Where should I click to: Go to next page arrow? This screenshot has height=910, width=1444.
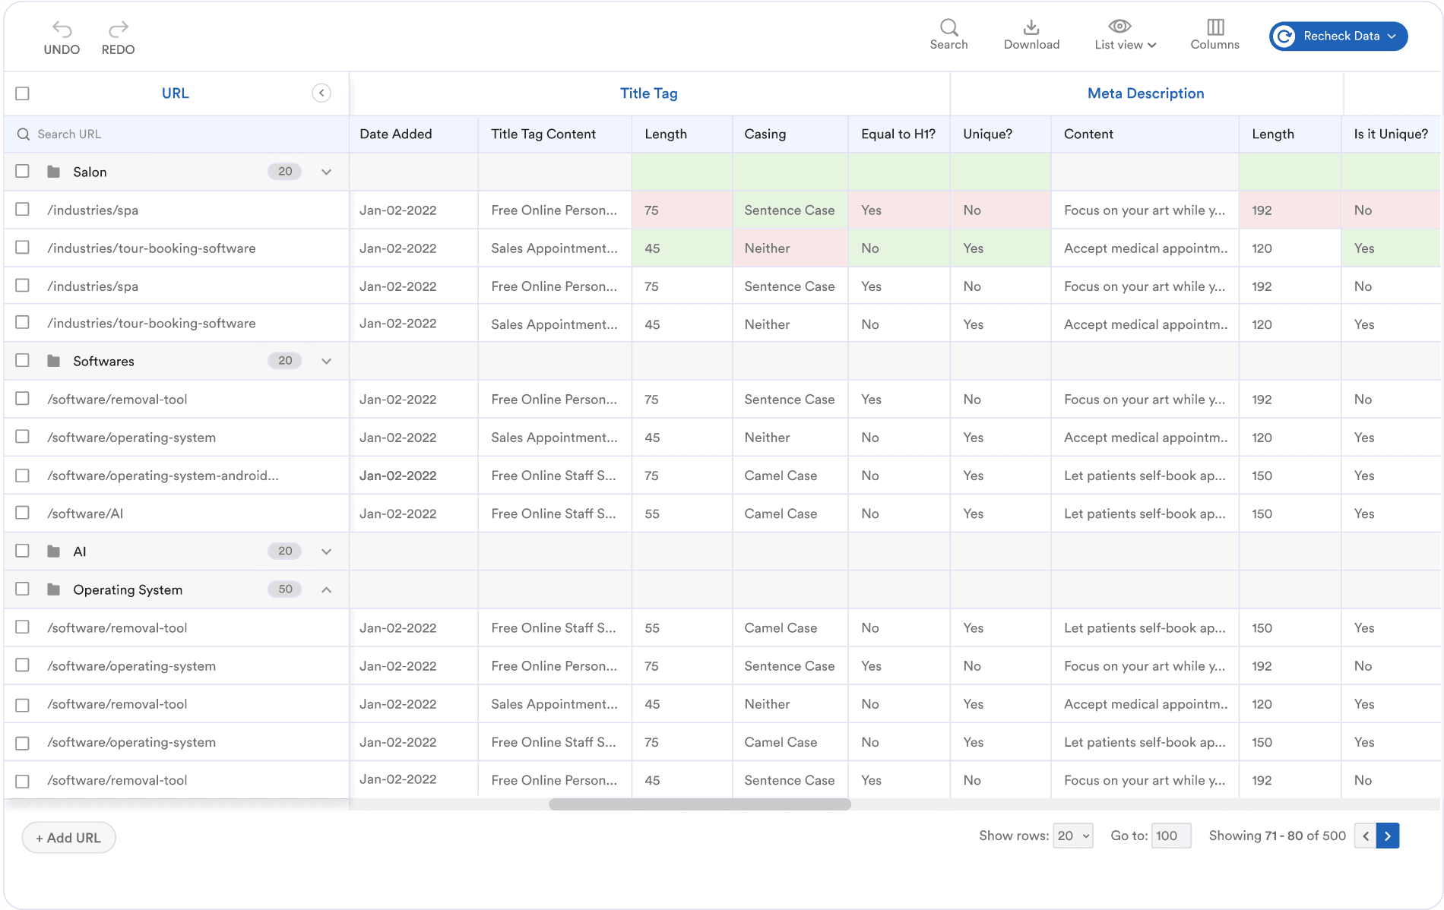1388,836
